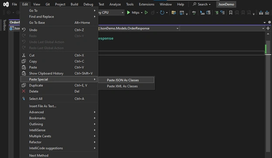The height and width of the screenshot is (158, 272).
Task: Click the restart circular arrow icon
Action: (162, 13)
